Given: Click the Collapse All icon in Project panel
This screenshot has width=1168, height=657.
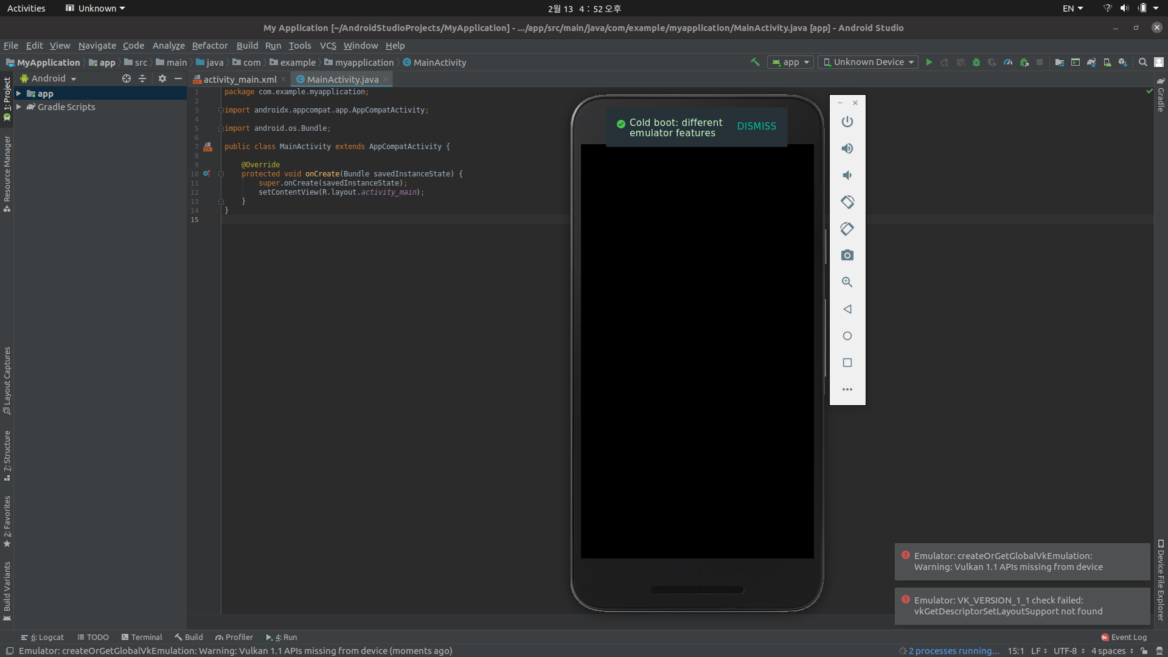Looking at the screenshot, I should (x=142, y=78).
